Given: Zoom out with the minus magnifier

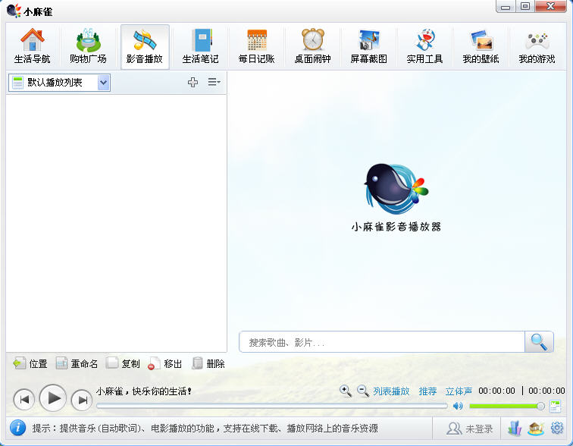Looking at the screenshot, I should click(362, 391).
